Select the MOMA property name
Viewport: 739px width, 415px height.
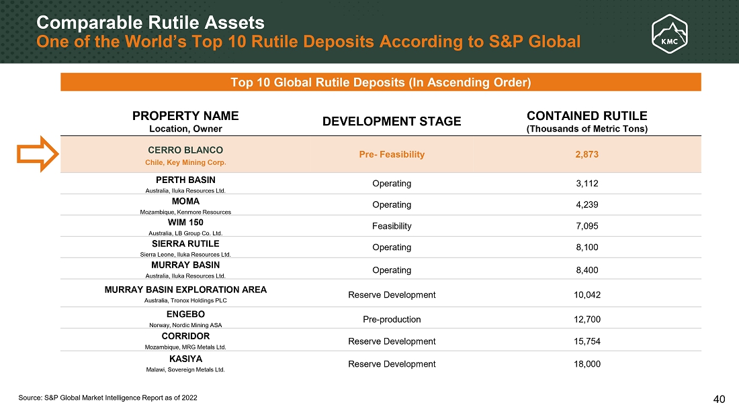[185, 201]
